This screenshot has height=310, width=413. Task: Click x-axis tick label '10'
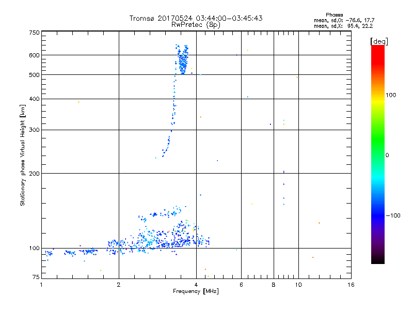298,285
